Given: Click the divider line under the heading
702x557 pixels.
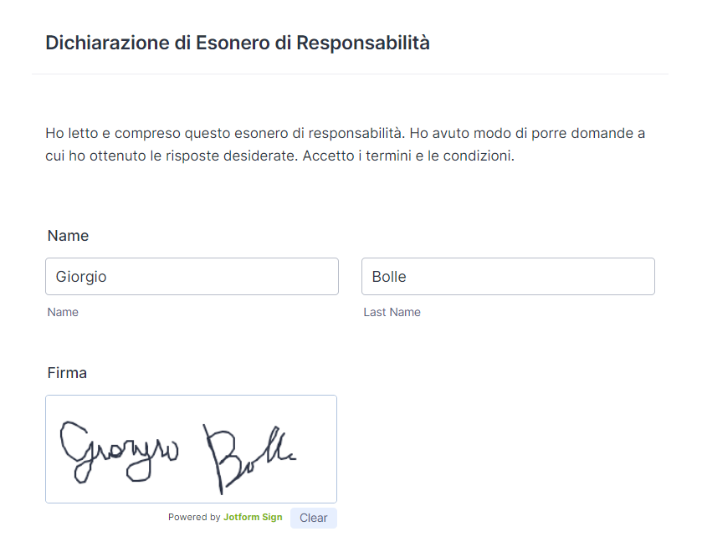Looking at the screenshot, I should point(350,74).
